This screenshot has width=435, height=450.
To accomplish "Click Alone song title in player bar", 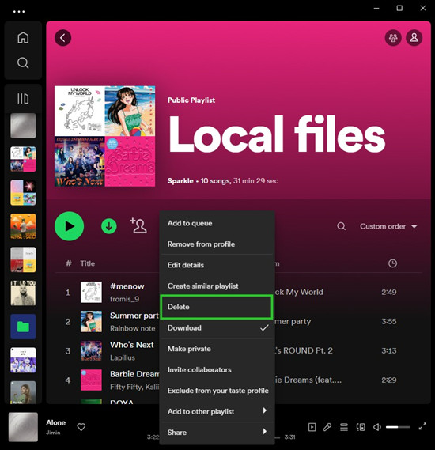I will coord(55,422).
